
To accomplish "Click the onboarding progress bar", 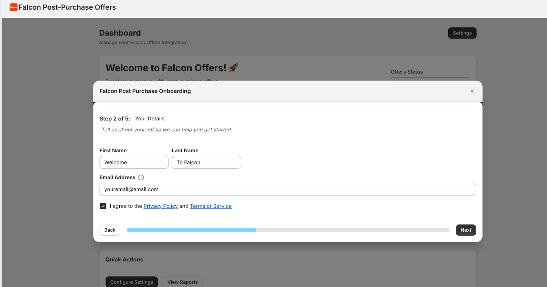I will (288, 230).
